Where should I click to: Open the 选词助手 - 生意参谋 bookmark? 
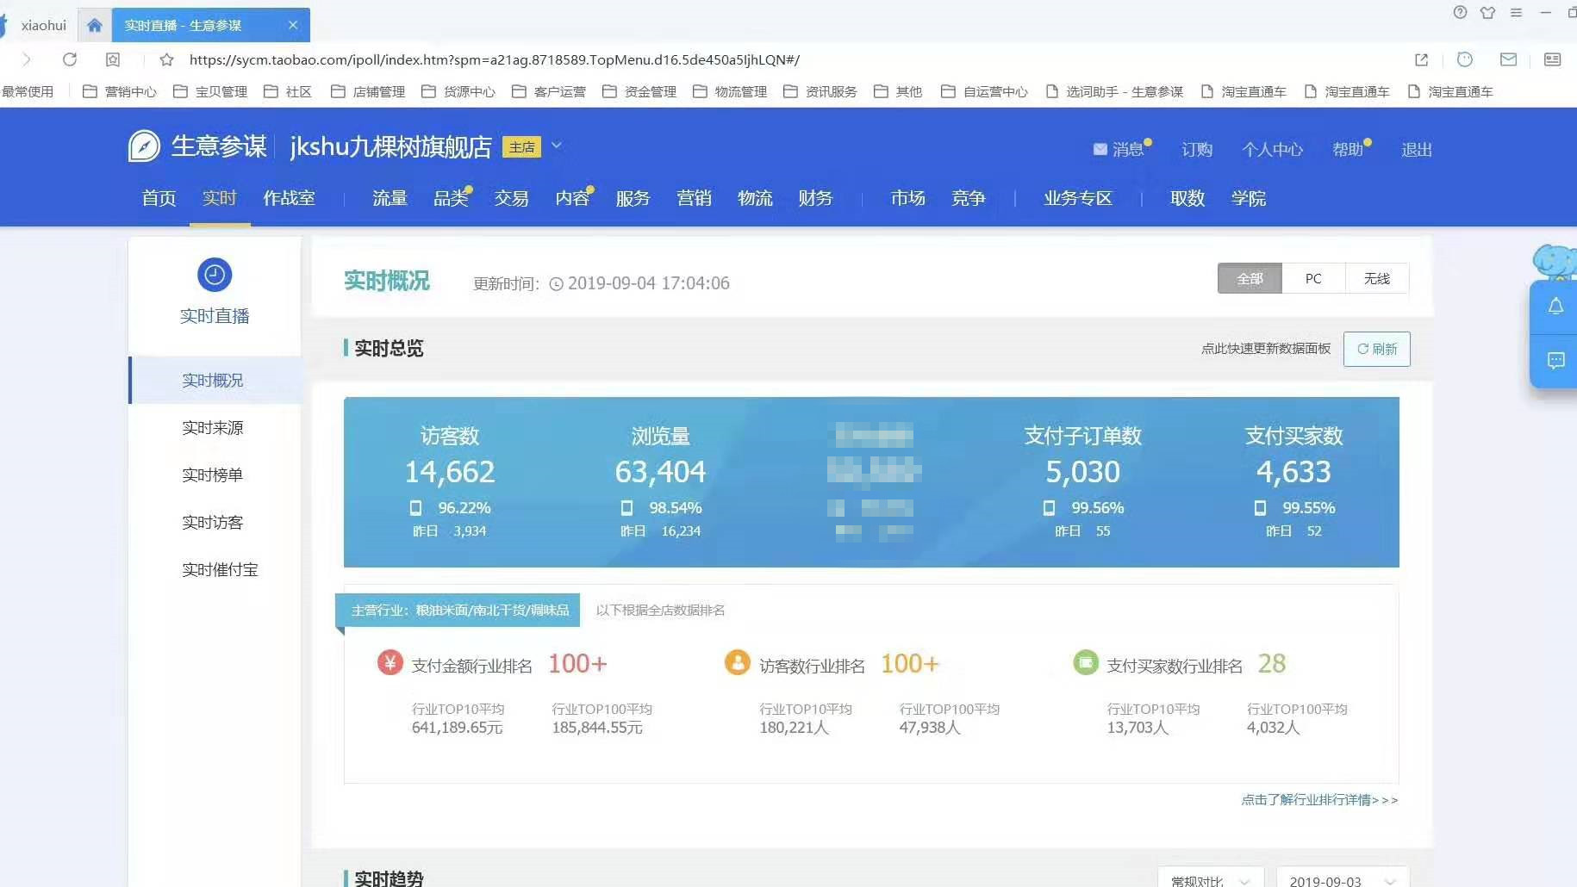tap(1114, 91)
